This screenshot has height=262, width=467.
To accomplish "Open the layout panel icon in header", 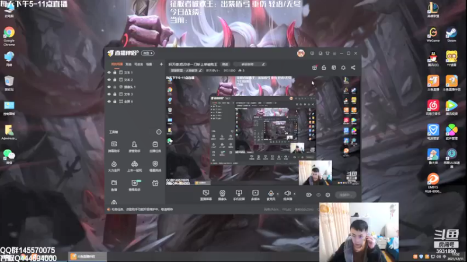I will click(x=334, y=68).
